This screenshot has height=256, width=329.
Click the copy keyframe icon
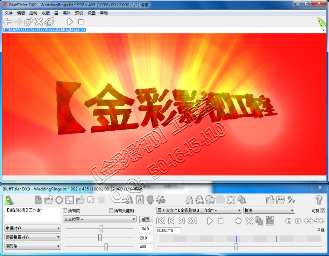coord(259,221)
